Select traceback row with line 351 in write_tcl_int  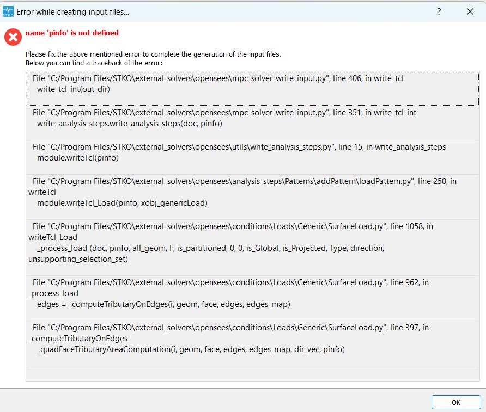pos(253,123)
